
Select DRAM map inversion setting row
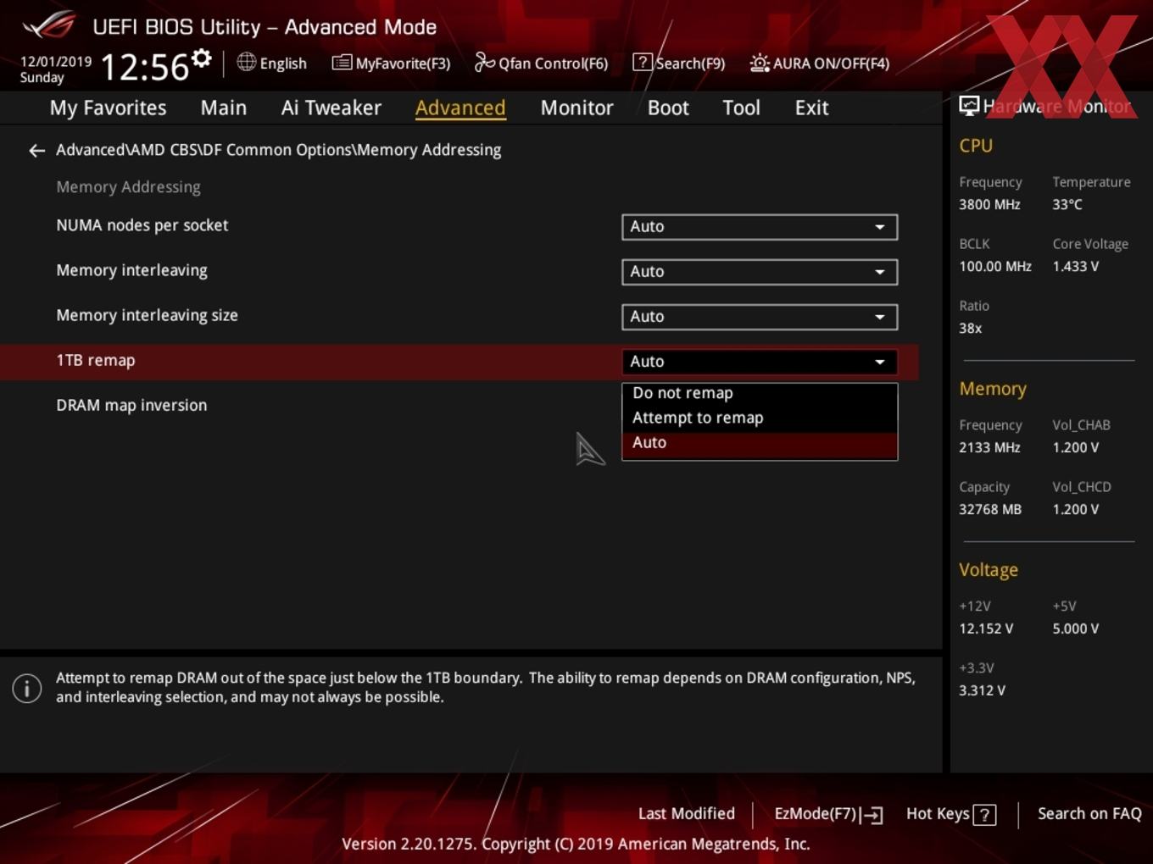131,405
